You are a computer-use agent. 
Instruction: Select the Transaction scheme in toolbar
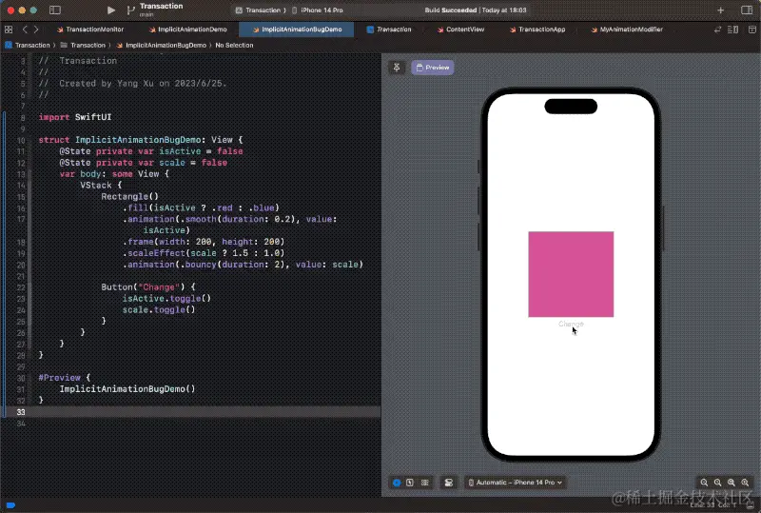(x=260, y=10)
